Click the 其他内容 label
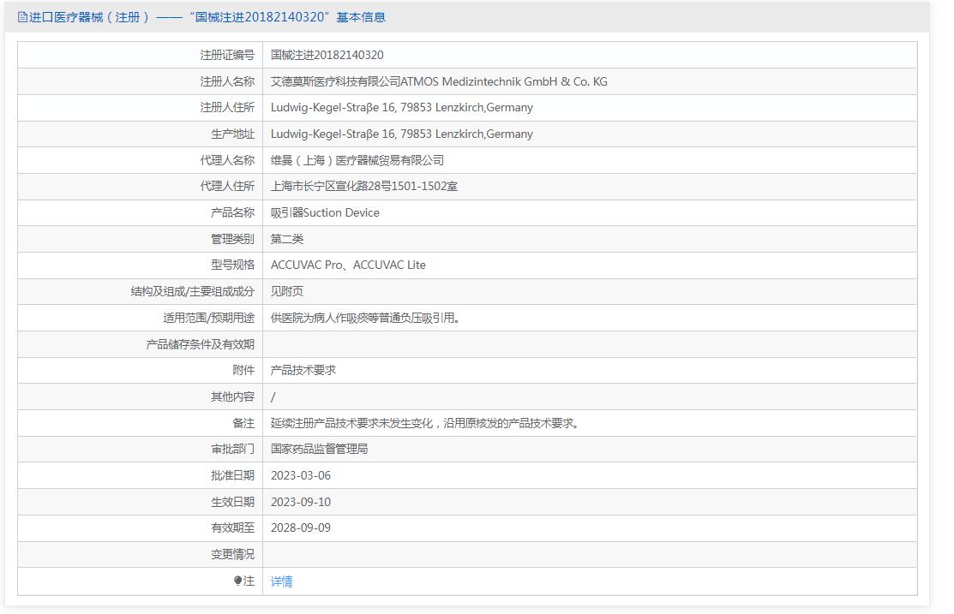954x614 pixels. 233,397
